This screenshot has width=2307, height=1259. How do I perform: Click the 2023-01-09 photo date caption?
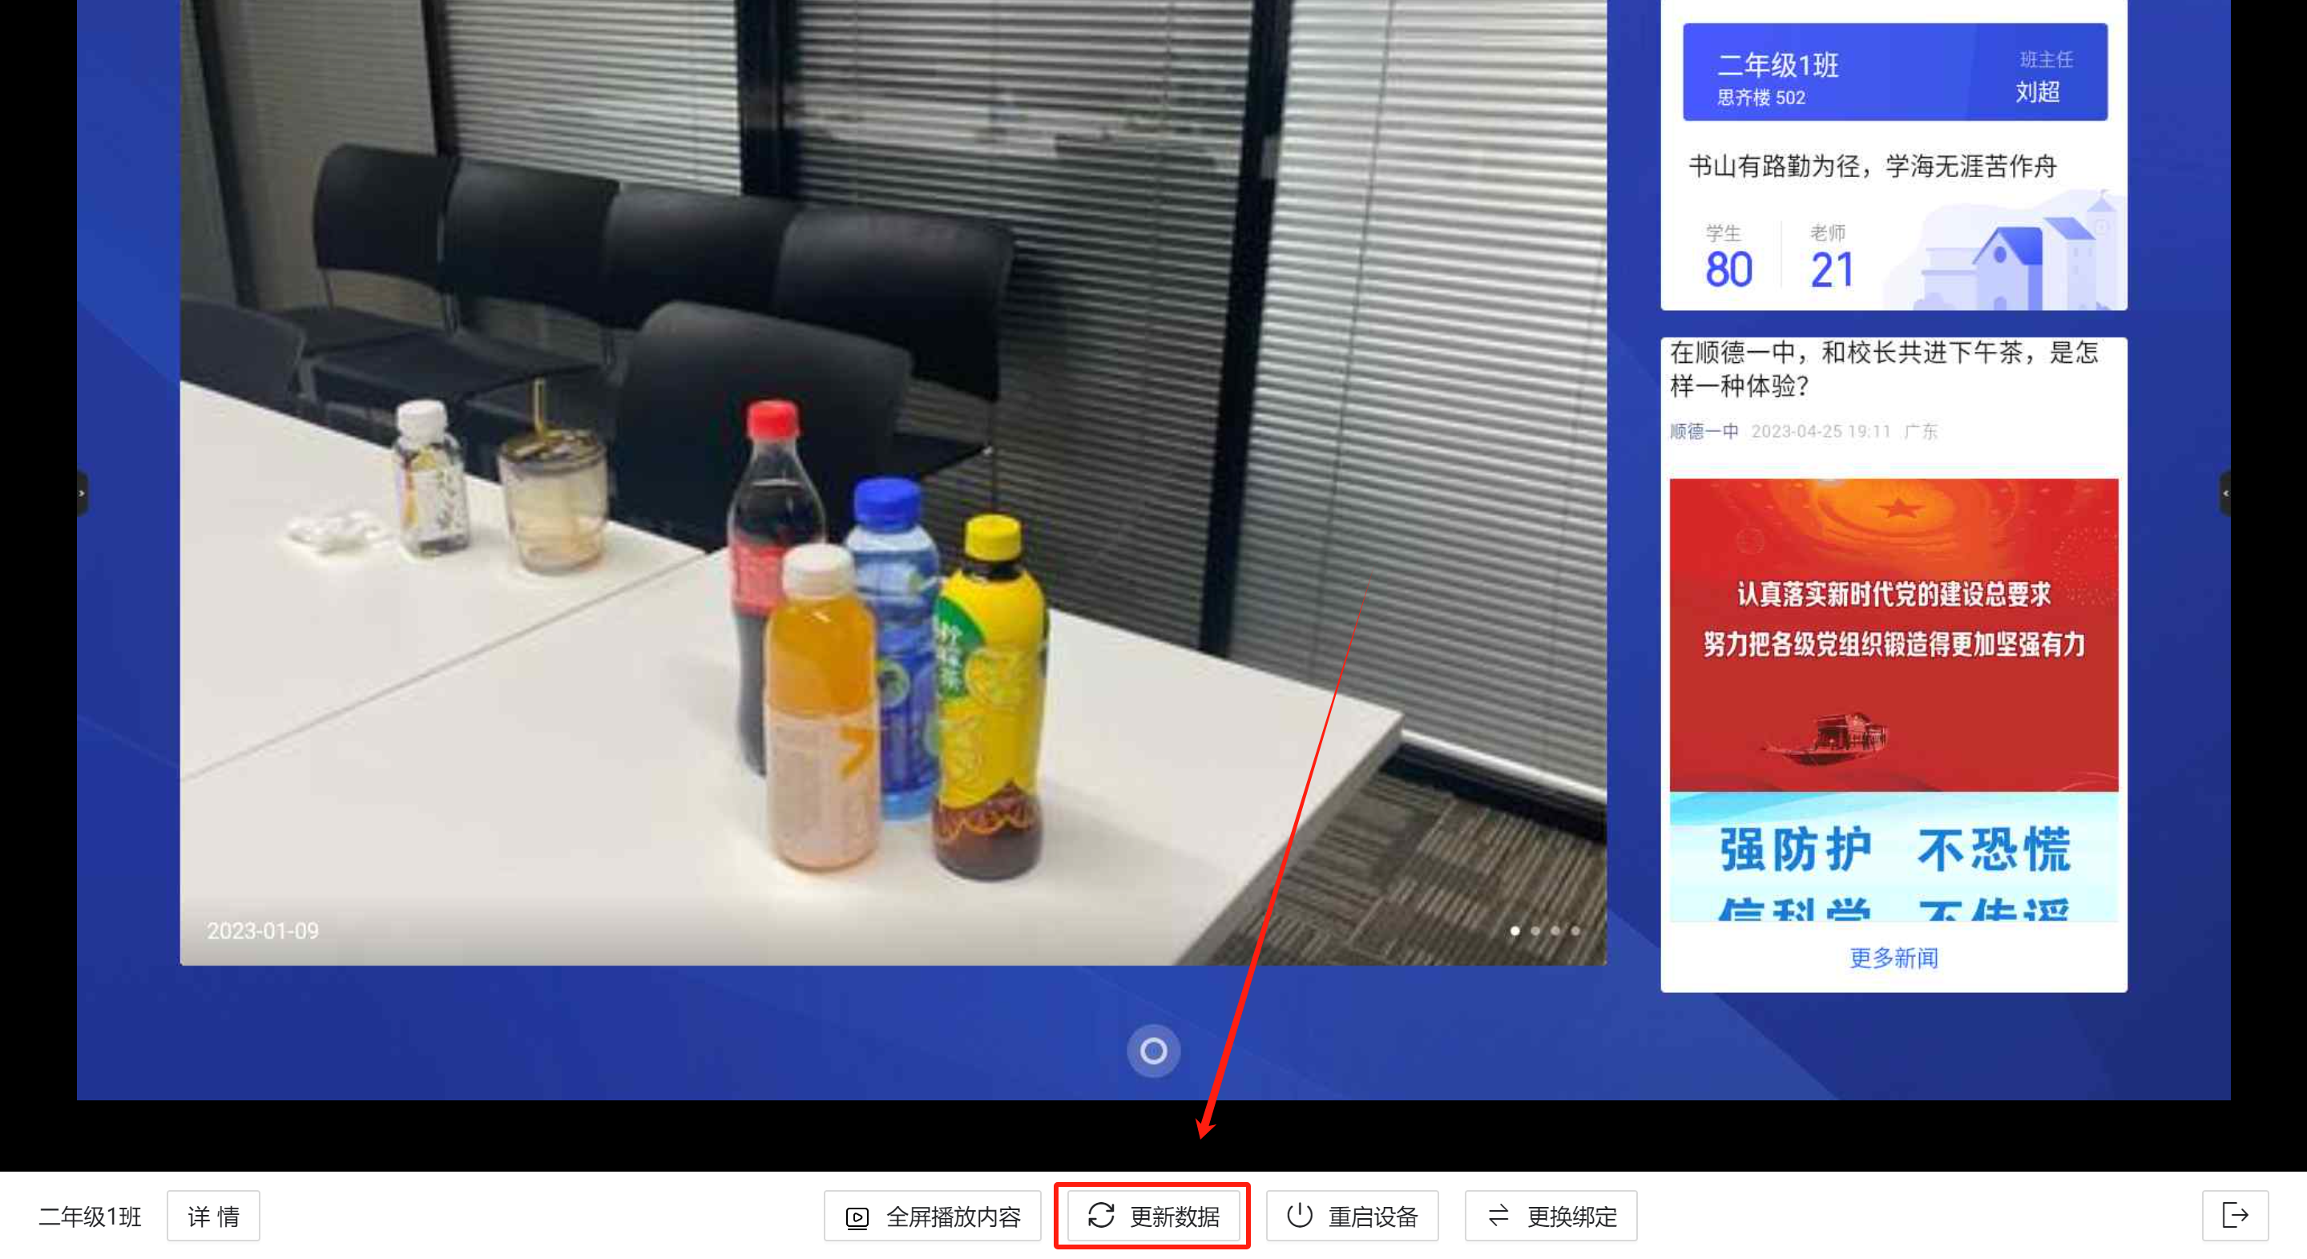click(x=262, y=931)
